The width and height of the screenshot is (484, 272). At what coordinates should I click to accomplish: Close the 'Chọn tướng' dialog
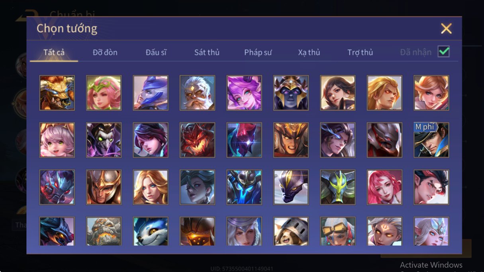[446, 28]
